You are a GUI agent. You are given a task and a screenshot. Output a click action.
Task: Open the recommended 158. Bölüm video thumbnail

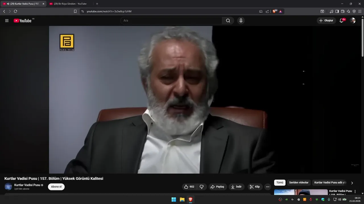(x=301, y=192)
